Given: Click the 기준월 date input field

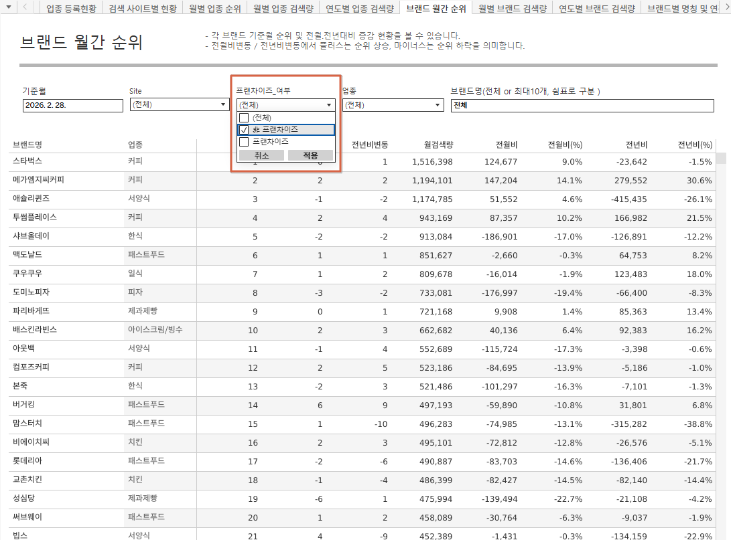Looking at the screenshot, I should click(x=72, y=105).
